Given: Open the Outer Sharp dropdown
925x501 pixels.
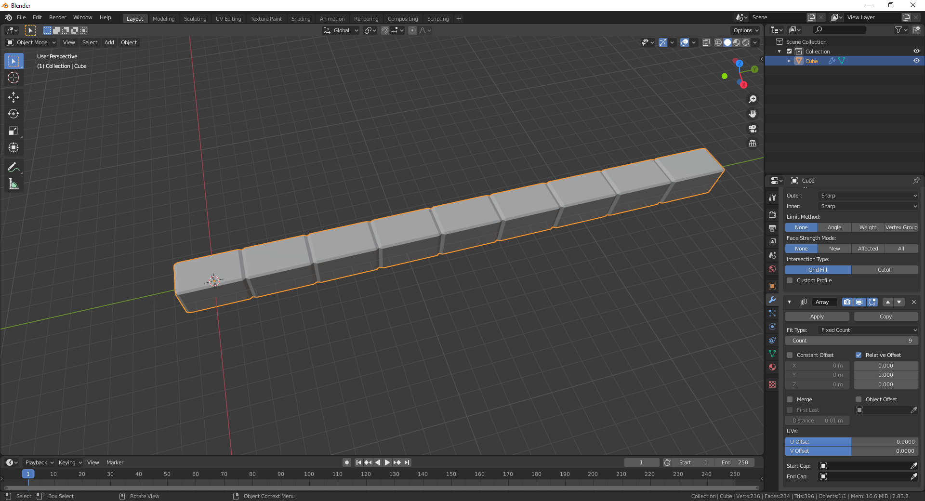Looking at the screenshot, I should [x=868, y=196].
